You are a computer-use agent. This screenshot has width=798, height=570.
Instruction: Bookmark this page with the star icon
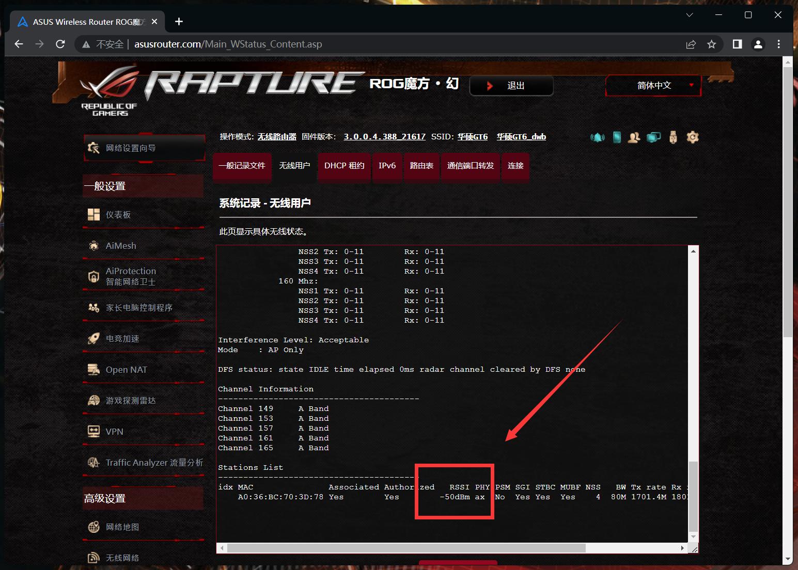[712, 44]
